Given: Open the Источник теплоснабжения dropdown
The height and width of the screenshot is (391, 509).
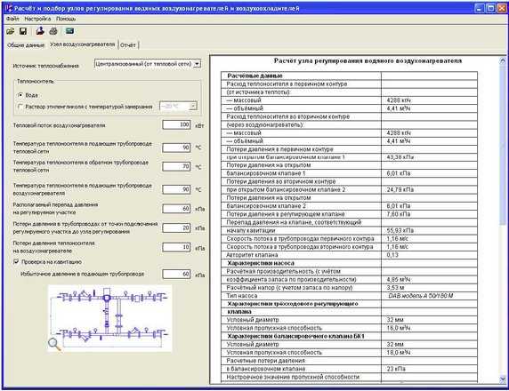Looking at the screenshot, I should pos(197,64).
